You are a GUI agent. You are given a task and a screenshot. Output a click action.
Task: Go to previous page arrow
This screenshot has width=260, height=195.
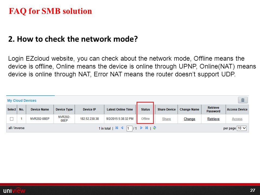click(x=122, y=128)
